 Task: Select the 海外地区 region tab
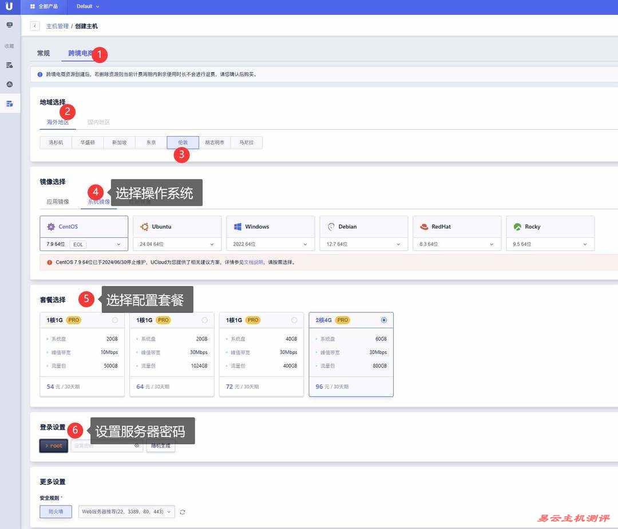tap(58, 122)
